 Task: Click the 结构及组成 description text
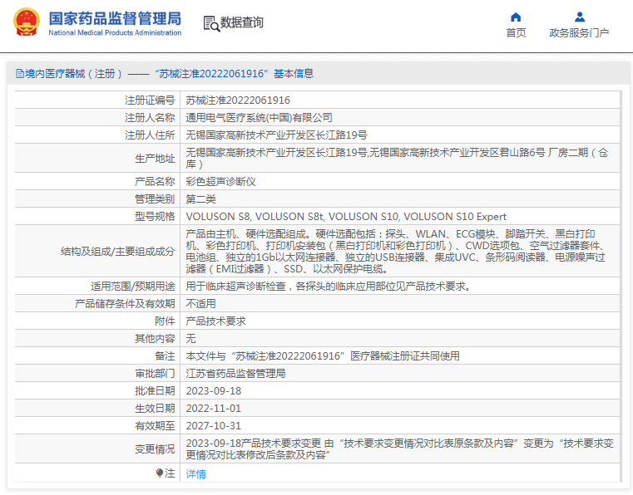pos(396,251)
